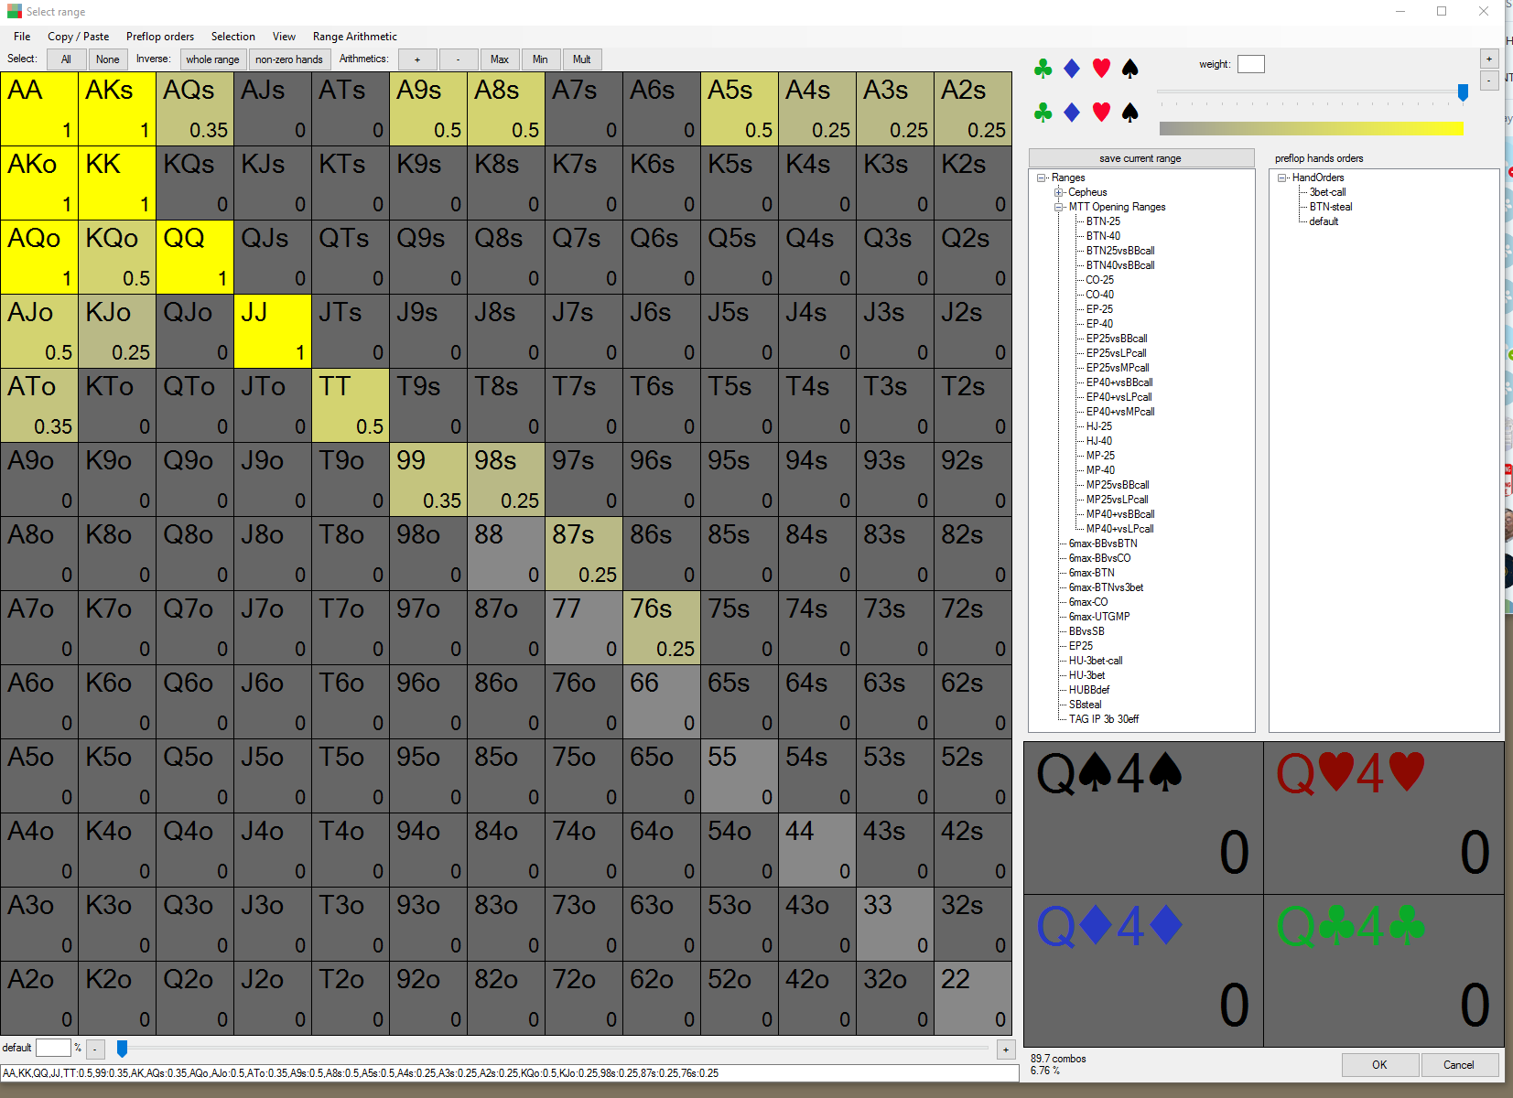This screenshot has width=1513, height=1098.
Task: Open the Preflop orders menu
Action: (160, 37)
